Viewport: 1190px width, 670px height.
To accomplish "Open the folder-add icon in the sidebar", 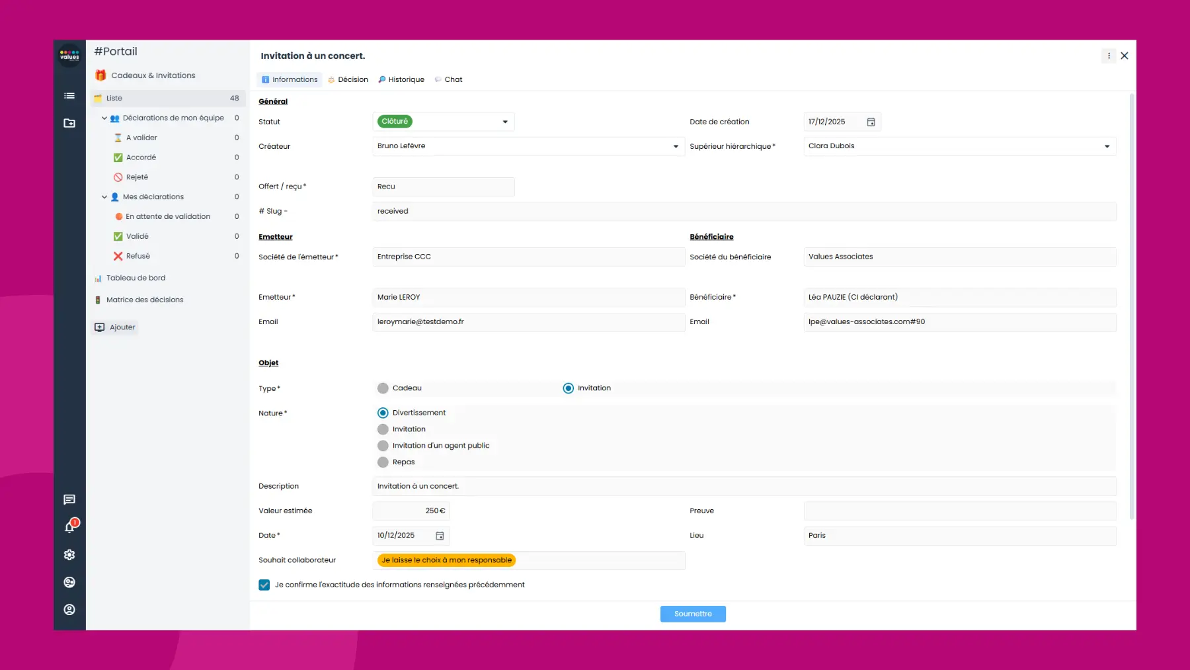I will click(x=69, y=123).
